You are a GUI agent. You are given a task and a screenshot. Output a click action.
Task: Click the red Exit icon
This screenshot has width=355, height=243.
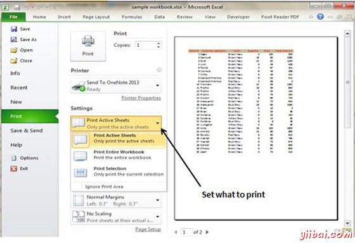(14, 168)
